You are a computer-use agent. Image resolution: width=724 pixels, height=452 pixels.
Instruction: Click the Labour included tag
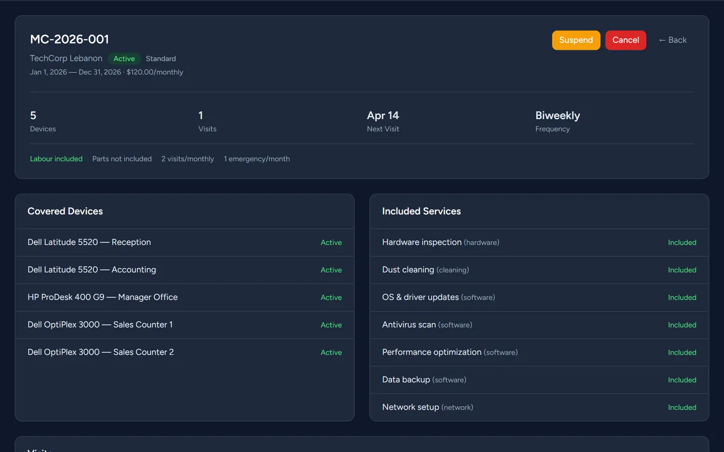pos(56,159)
